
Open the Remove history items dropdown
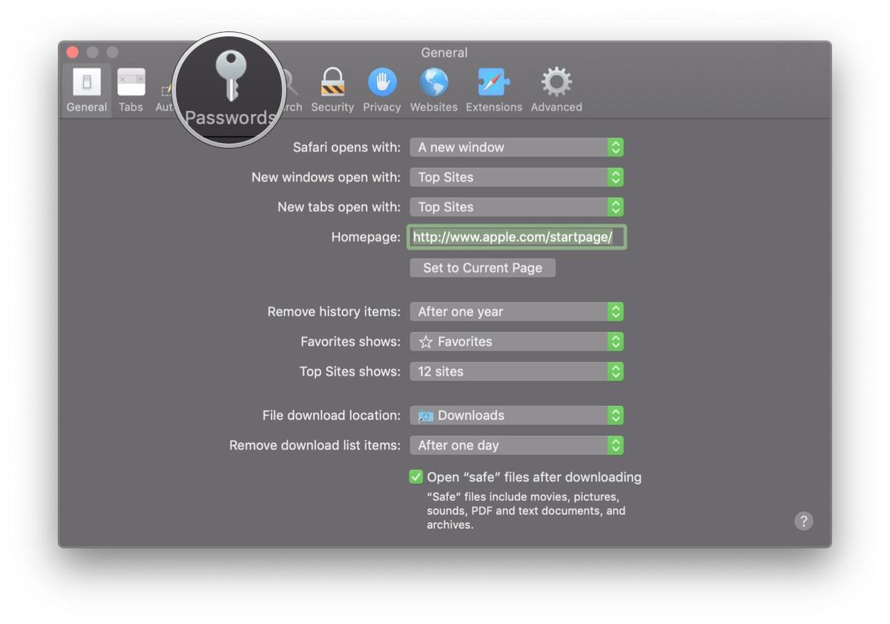tap(515, 311)
